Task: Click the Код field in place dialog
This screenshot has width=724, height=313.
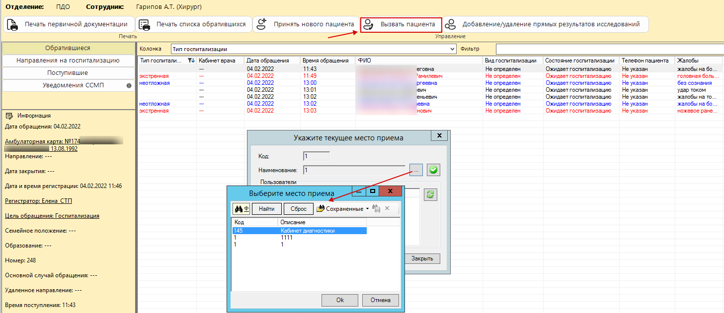Action: [x=317, y=156]
